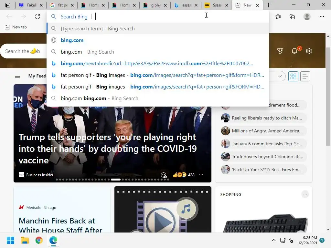Open the clock showing 9:25 PM
331x248 pixels.
308,240
